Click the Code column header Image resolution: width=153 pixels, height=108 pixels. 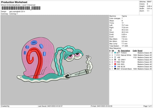135,51
